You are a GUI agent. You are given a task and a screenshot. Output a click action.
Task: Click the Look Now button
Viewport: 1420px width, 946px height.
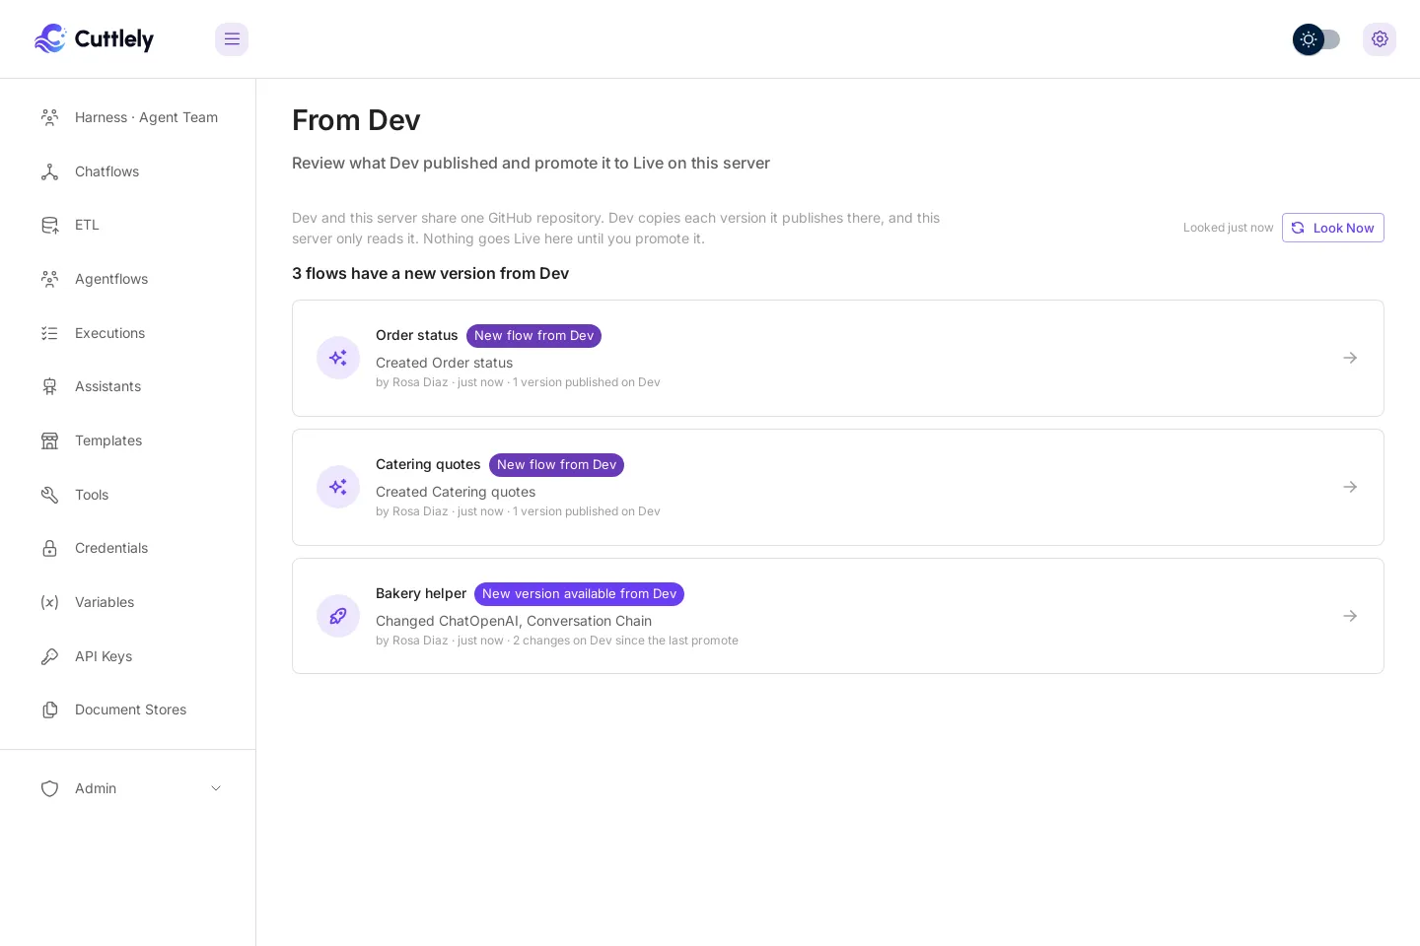click(x=1333, y=228)
